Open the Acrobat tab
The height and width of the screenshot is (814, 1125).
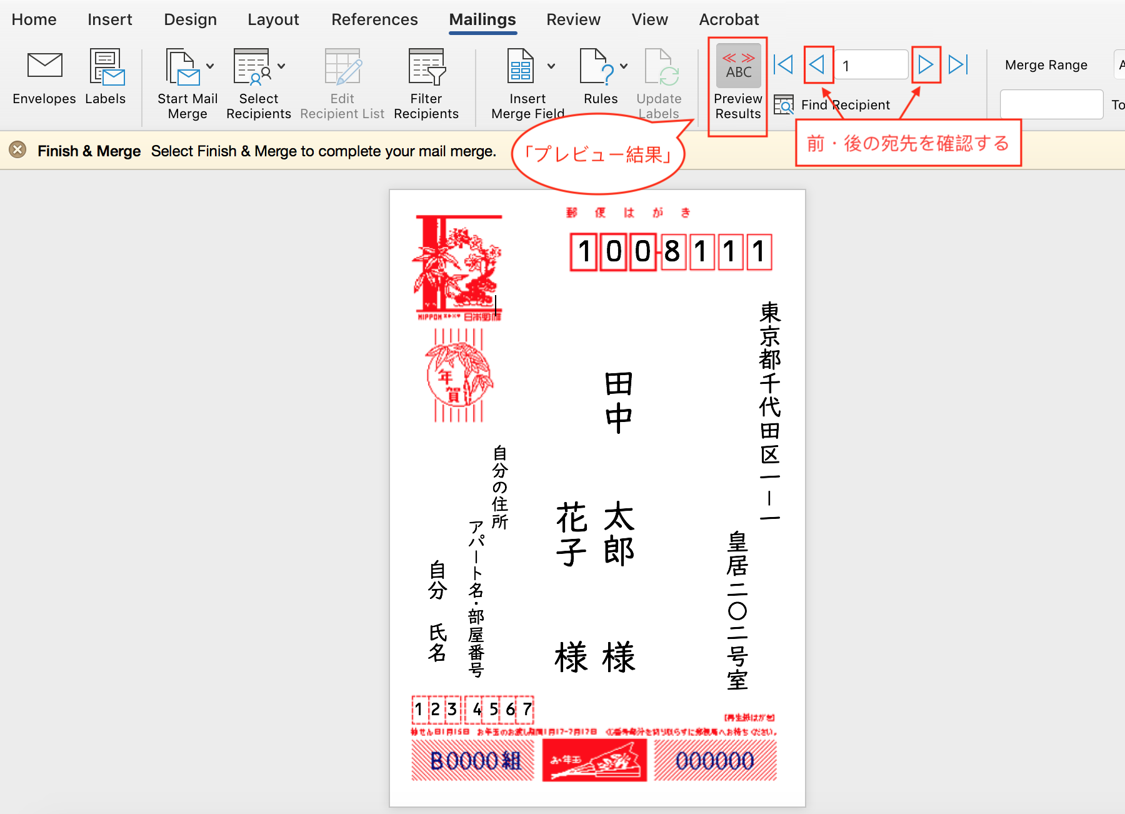coord(729,19)
